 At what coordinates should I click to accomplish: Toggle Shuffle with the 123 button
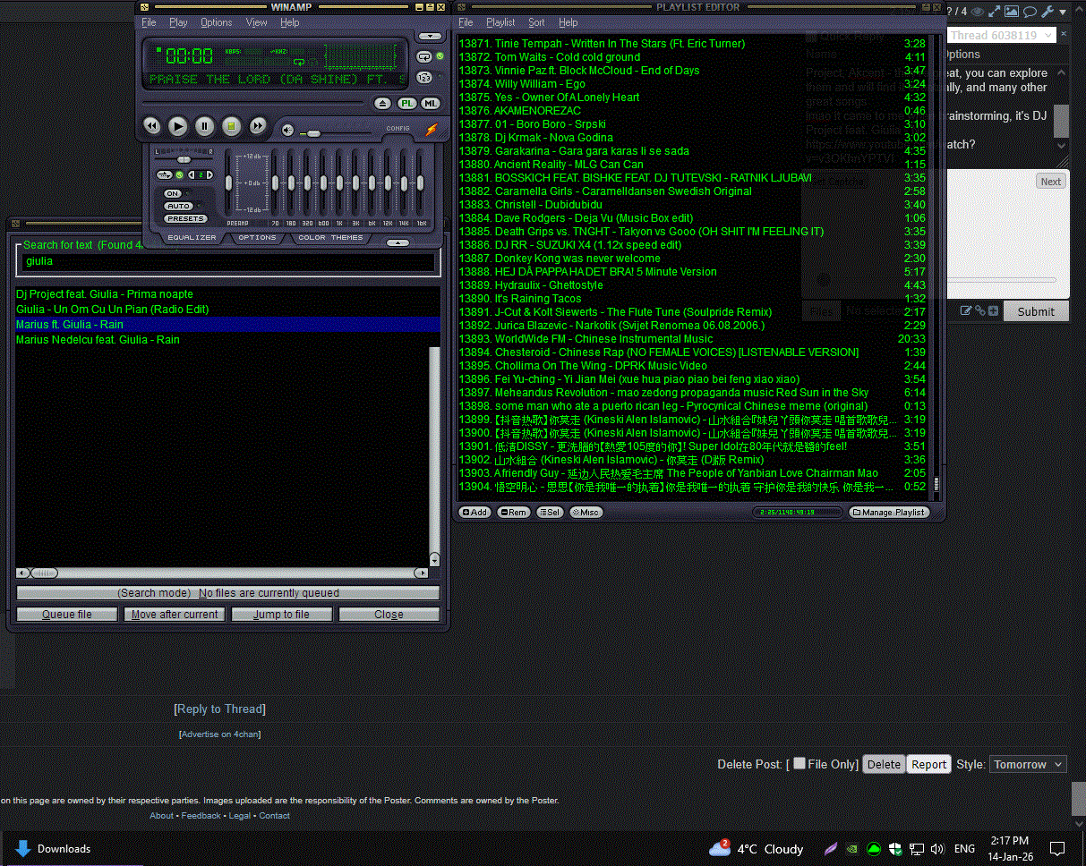[x=424, y=77]
